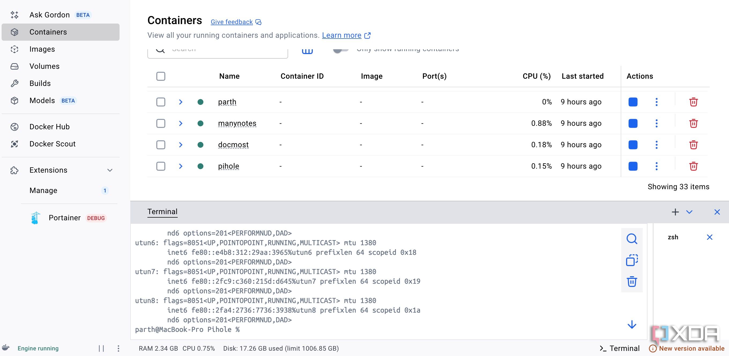Delete the docmost container

click(x=693, y=145)
